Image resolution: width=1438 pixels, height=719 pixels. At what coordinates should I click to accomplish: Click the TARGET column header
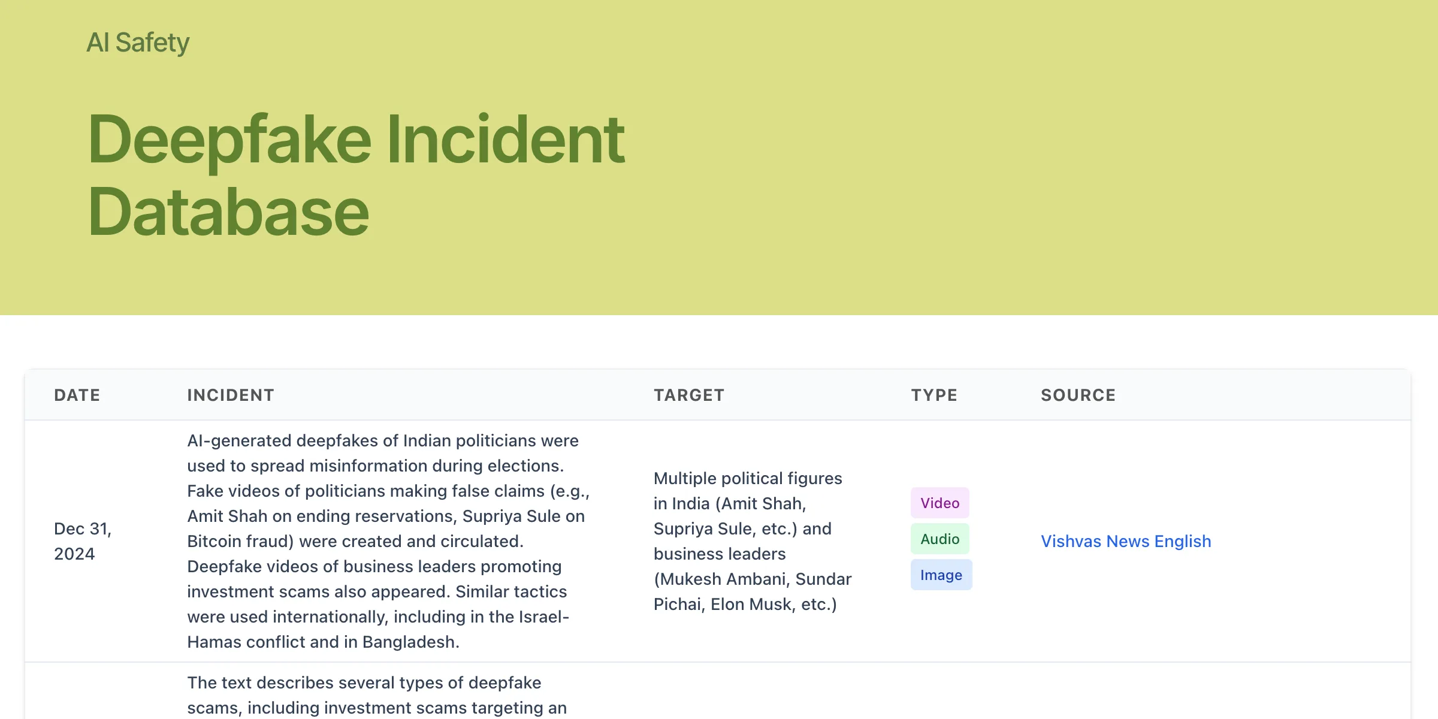click(x=689, y=395)
